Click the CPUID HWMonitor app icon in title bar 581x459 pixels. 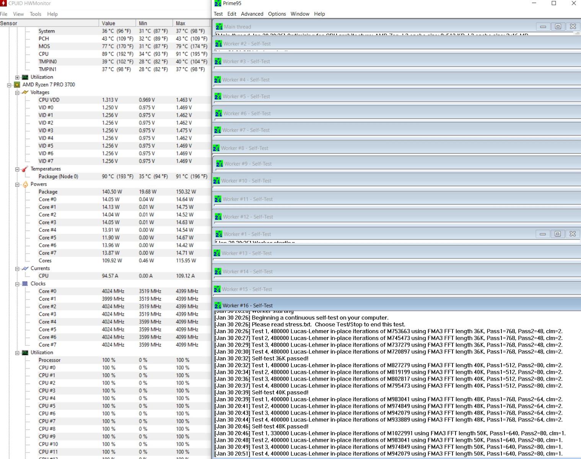(x=3, y=3)
